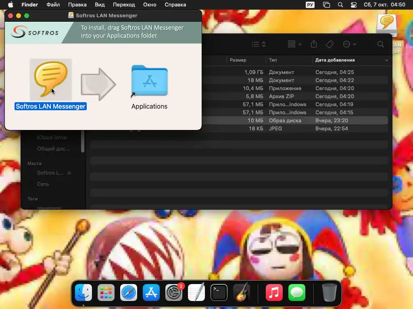
Task: Open Stage Manager windows icon in menu bar
Action: click(x=326, y=5)
